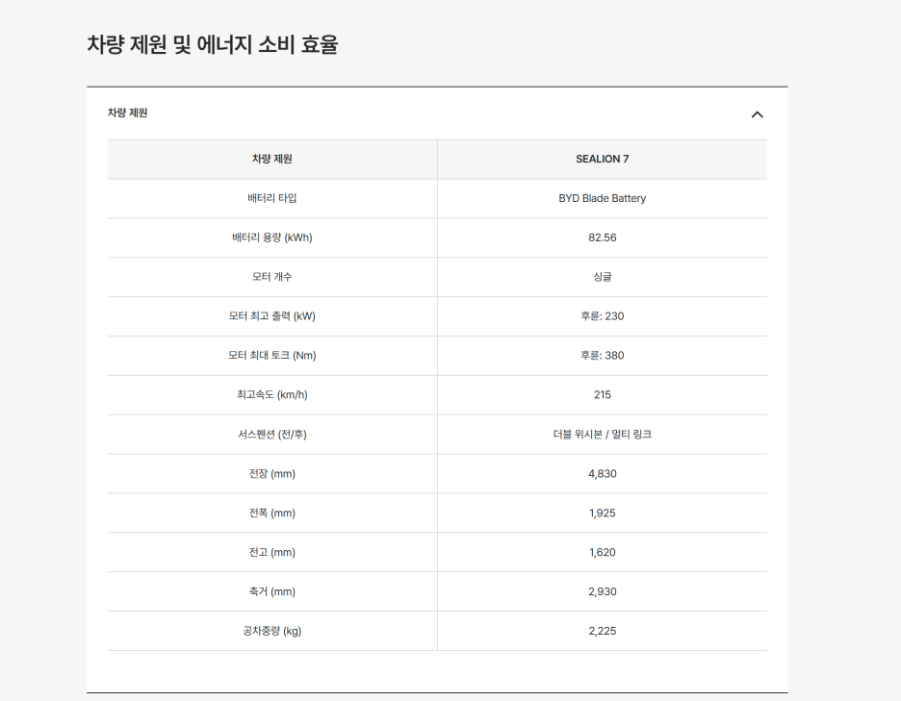Select the 모터 최대 토크 (Nm) label
This screenshot has width=901, height=701.
[271, 356]
